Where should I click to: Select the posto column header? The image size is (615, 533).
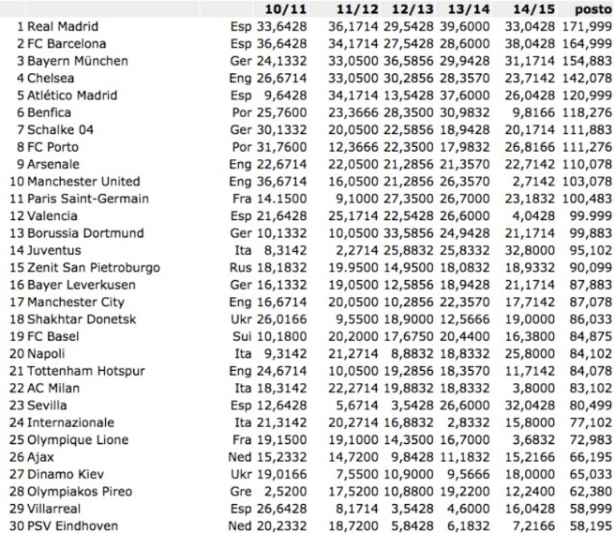tap(593, 10)
